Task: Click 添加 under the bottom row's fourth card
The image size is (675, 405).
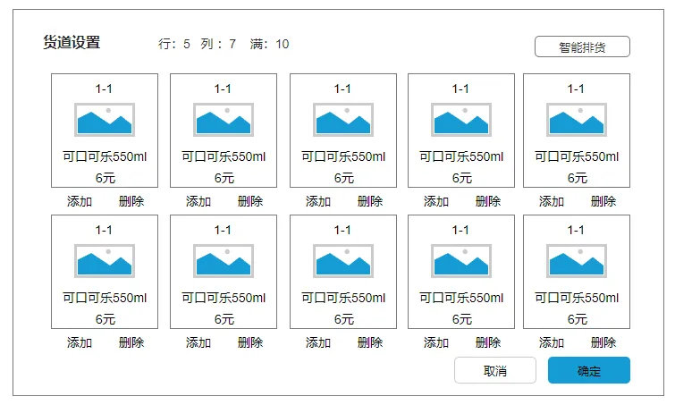Action: coord(435,342)
